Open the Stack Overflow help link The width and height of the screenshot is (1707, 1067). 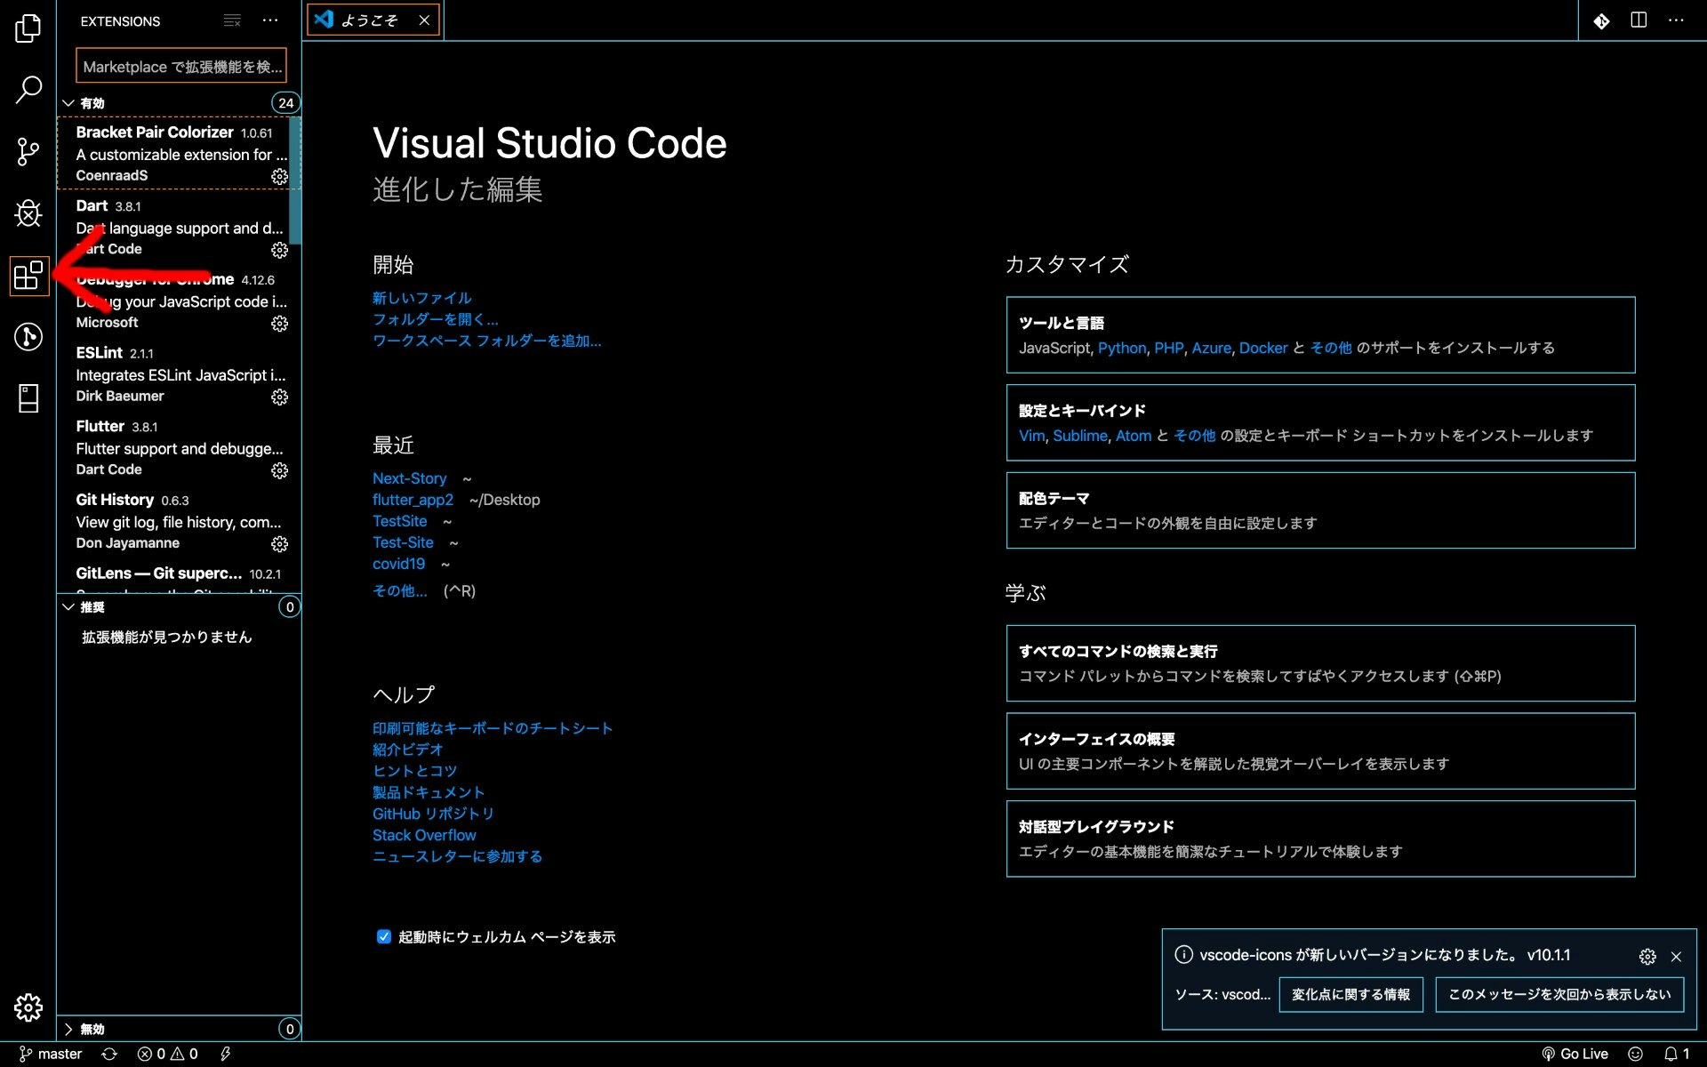click(x=423, y=834)
